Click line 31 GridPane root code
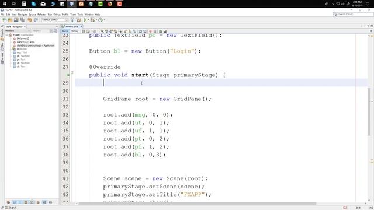374x210 pixels. (157, 99)
